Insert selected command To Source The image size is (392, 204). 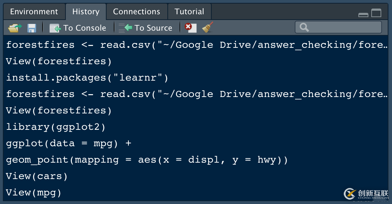pyautogui.click(x=146, y=28)
